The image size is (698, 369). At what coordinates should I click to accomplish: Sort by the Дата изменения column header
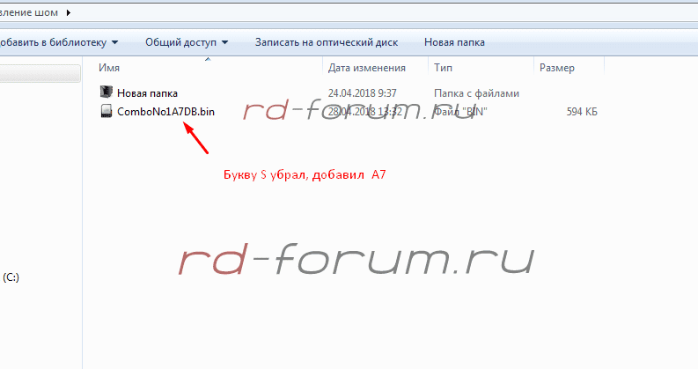(x=366, y=68)
